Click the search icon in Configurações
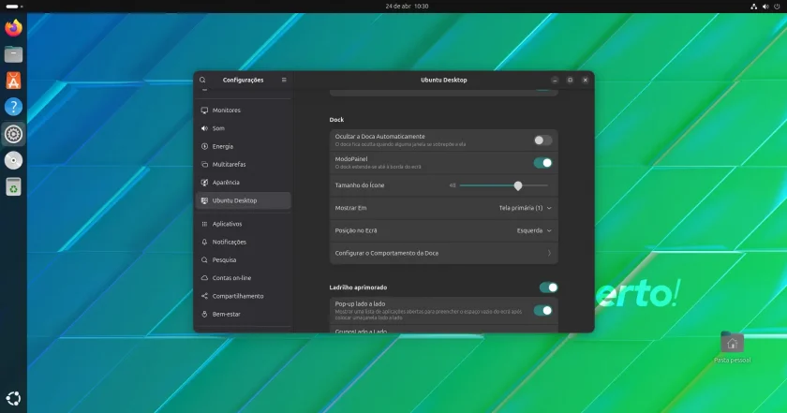The image size is (787, 413). pyautogui.click(x=202, y=80)
